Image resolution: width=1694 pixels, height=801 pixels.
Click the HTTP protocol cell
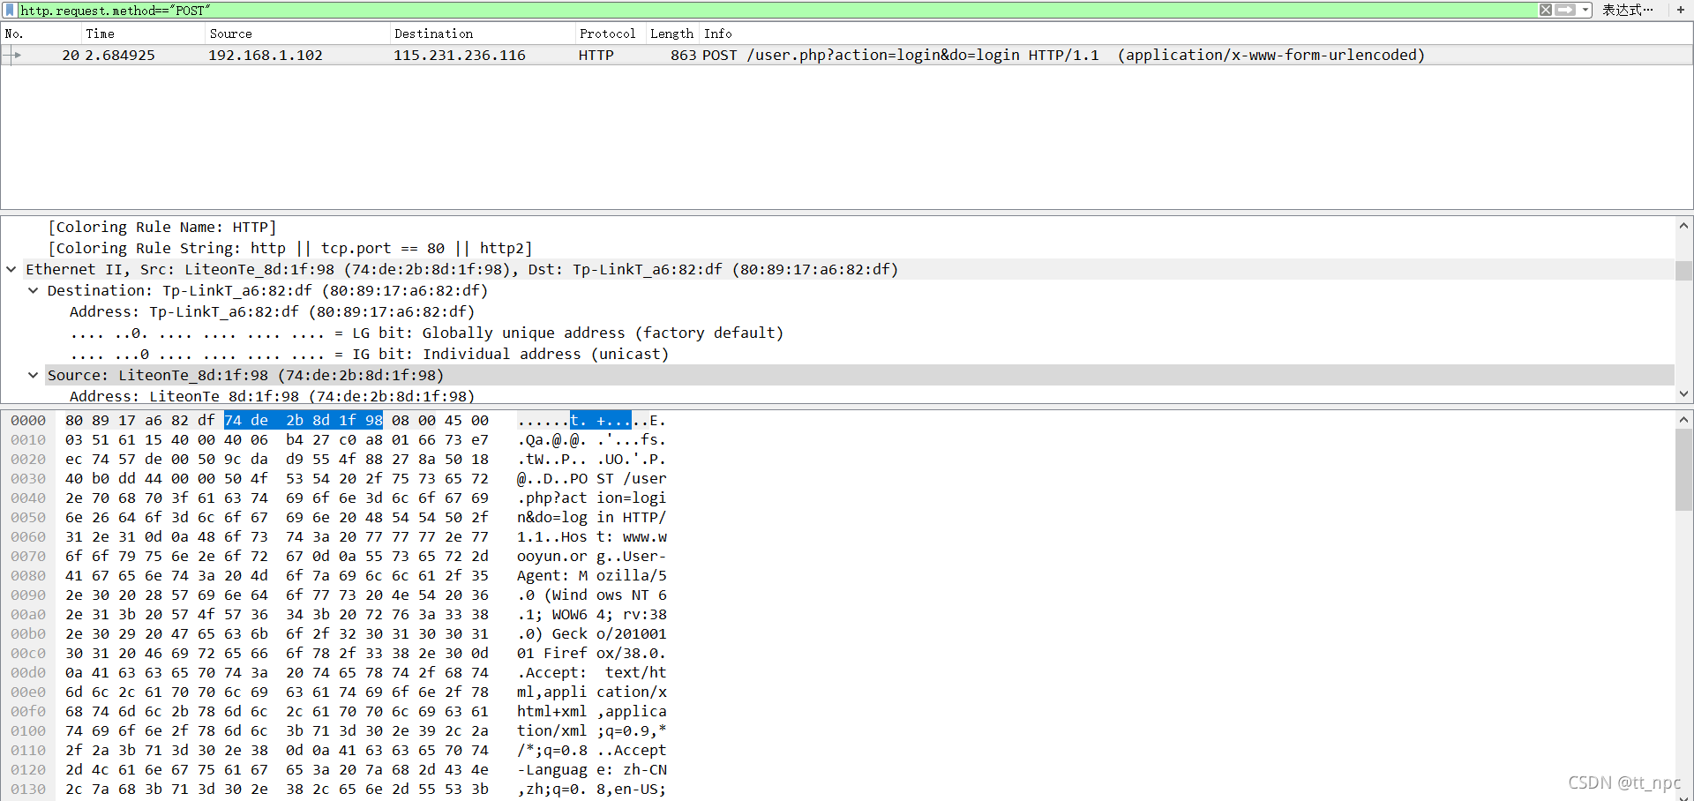click(x=596, y=55)
